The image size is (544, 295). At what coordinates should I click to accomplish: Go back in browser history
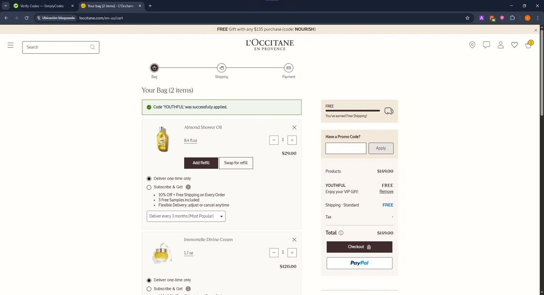coord(6,18)
